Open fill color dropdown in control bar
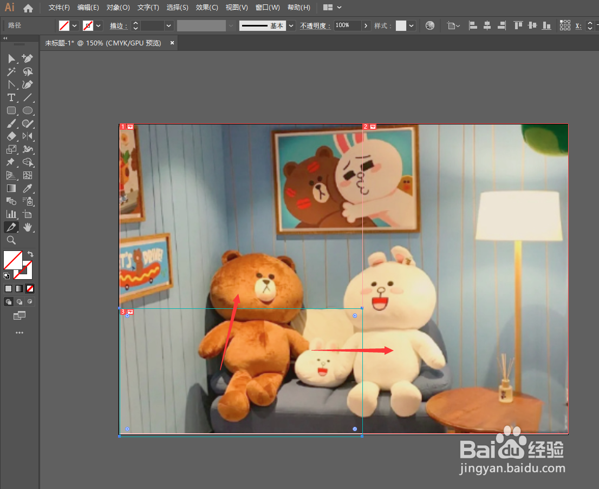599x489 pixels. pyautogui.click(x=75, y=25)
